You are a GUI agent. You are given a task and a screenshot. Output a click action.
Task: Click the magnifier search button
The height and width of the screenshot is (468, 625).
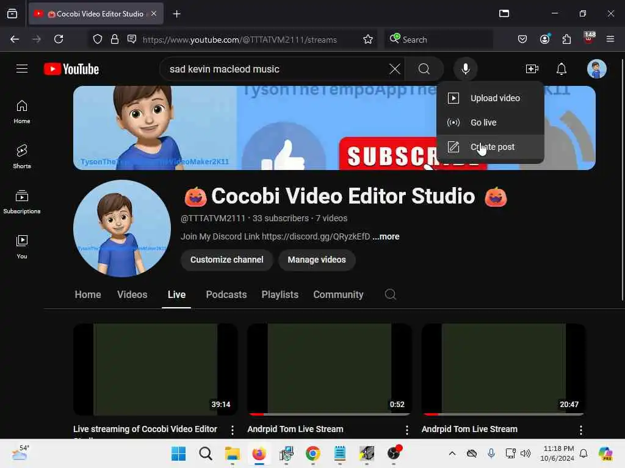424,69
